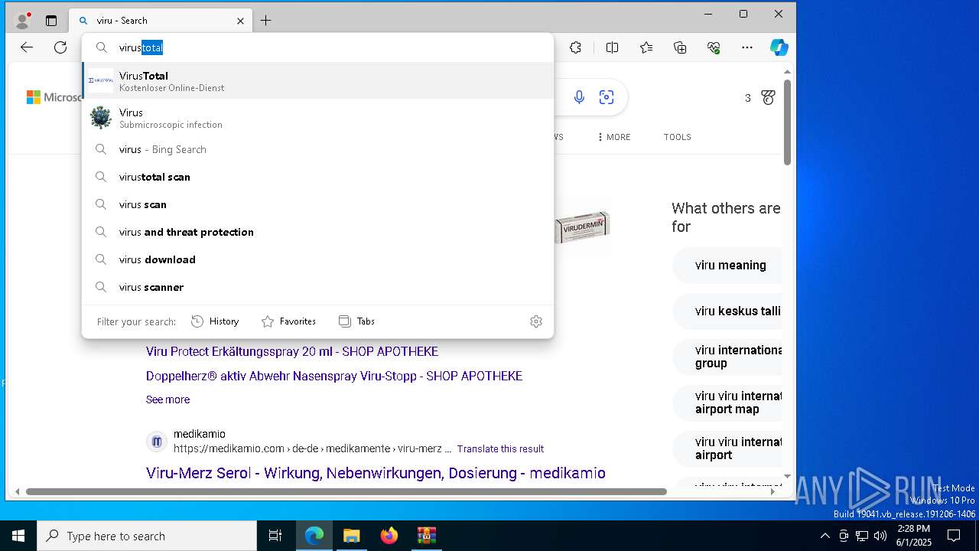
Task: Open Settings and more ellipsis menu
Action: [747, 47]
